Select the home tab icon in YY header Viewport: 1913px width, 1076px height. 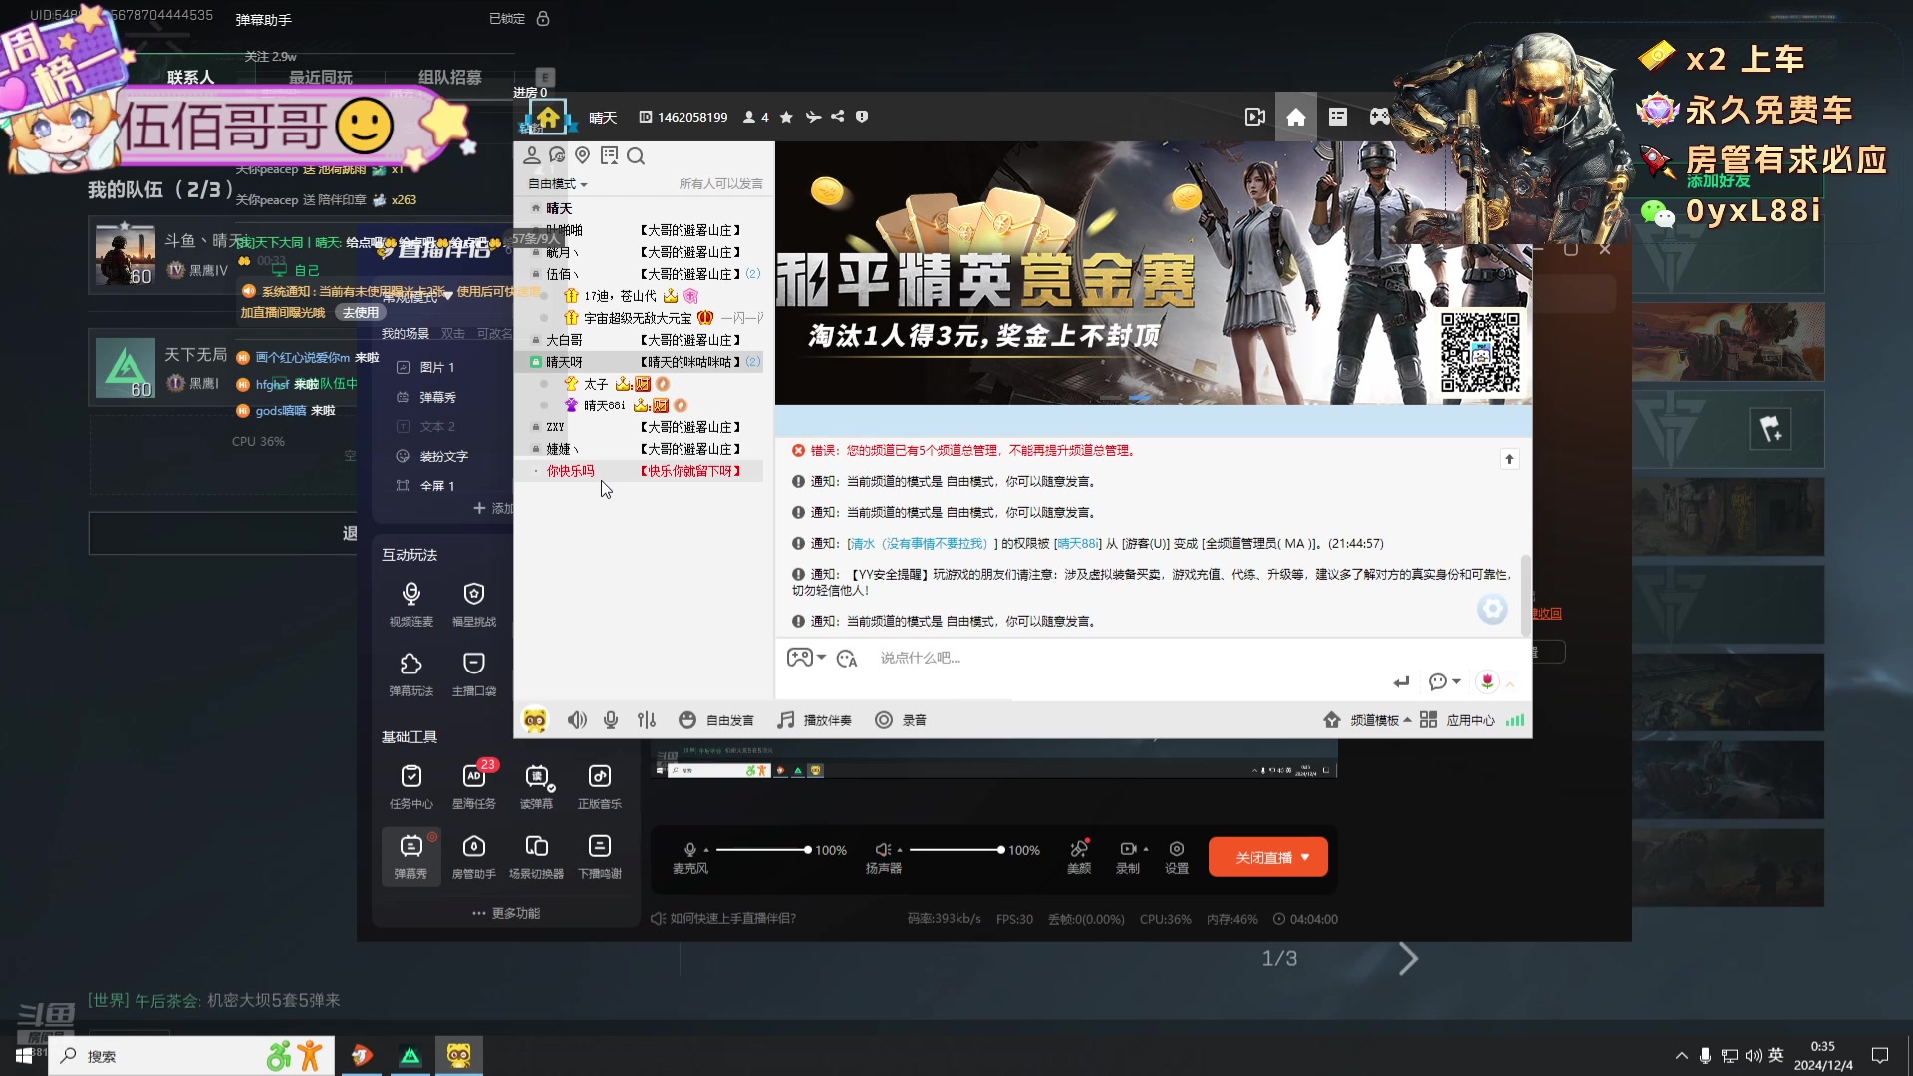tap(1296, 117)
